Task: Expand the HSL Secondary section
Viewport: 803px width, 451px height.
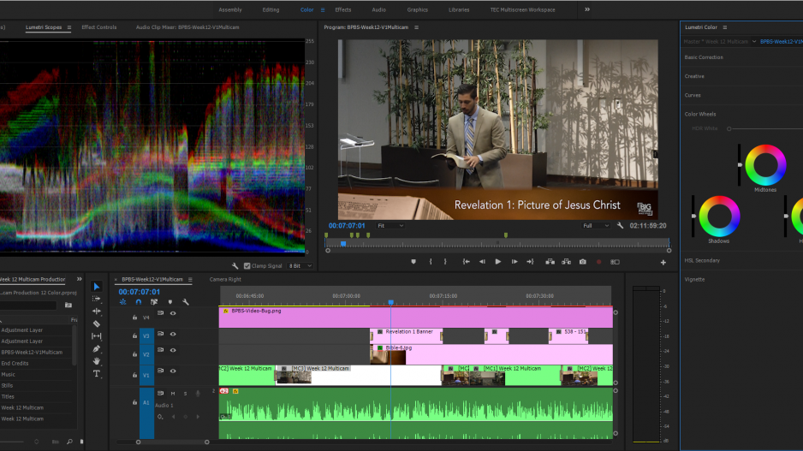Action: tap(702, 260)
